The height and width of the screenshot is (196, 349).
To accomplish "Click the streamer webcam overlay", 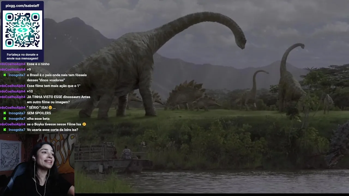I will 37,165.
